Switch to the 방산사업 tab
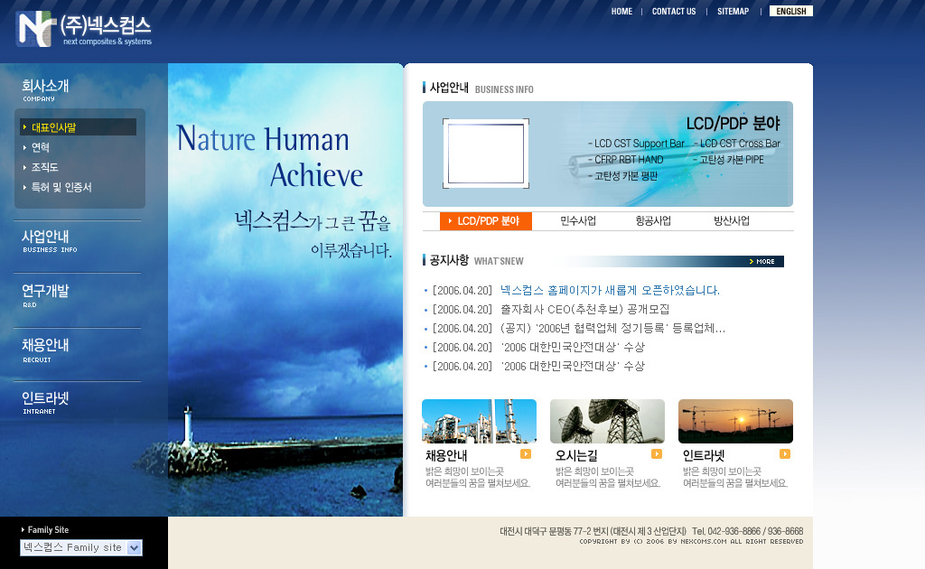The height and width of the screenshot is (569, 925). [732, 221]
